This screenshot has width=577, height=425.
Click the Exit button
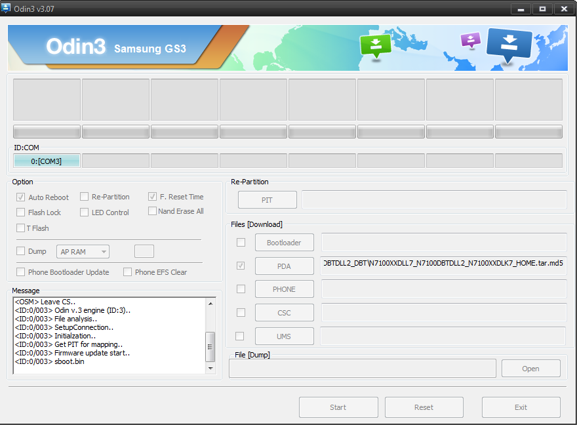(x=521, y=407)
